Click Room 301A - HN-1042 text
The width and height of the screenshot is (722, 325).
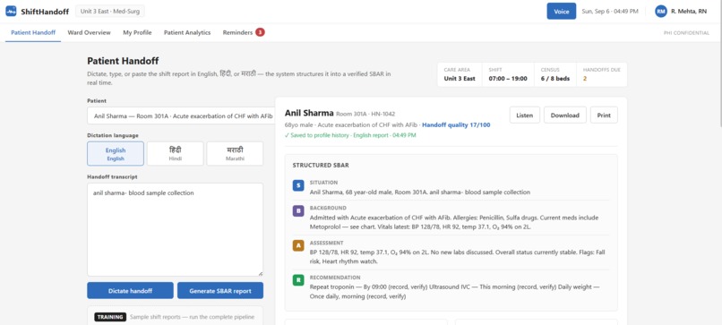click(x=365, y=115)
